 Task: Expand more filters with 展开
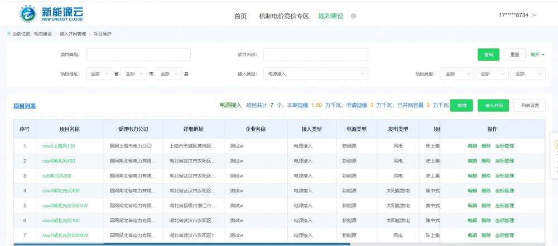pos(537,55)
